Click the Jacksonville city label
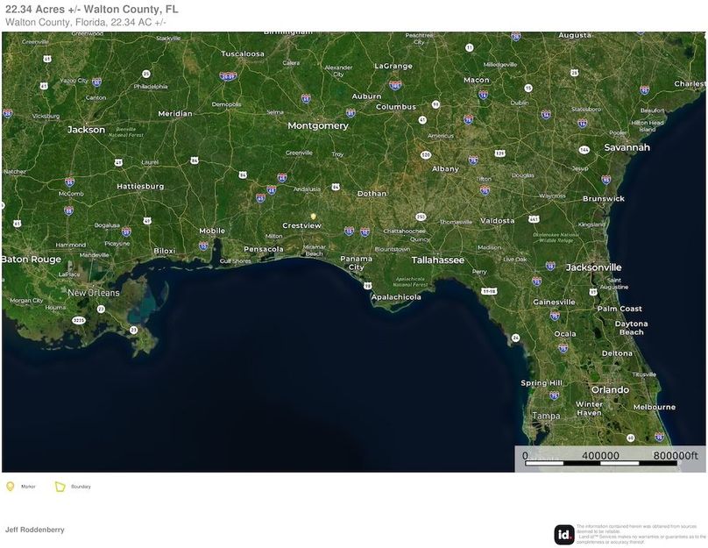This screenshot has height=548, width=708. click(593, 267)
